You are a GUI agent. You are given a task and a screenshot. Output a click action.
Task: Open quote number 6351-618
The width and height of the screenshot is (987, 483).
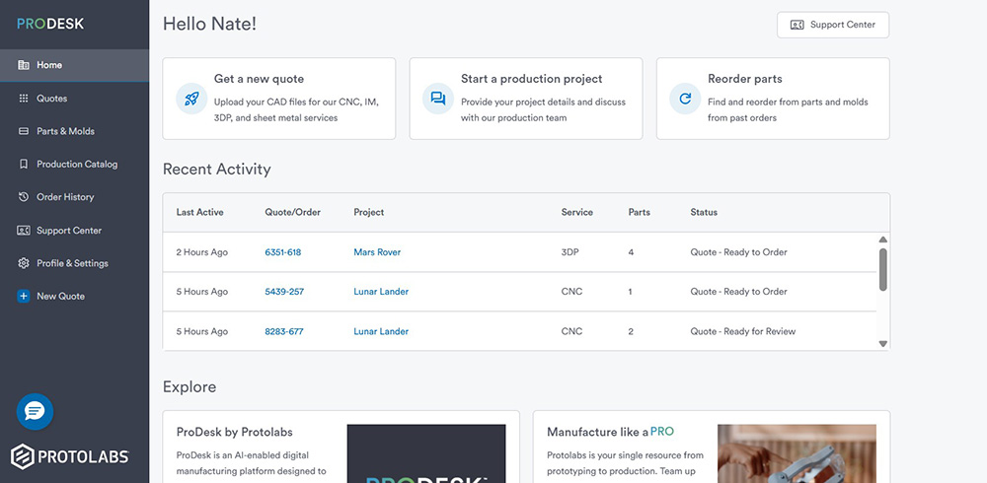click(283, 252)
